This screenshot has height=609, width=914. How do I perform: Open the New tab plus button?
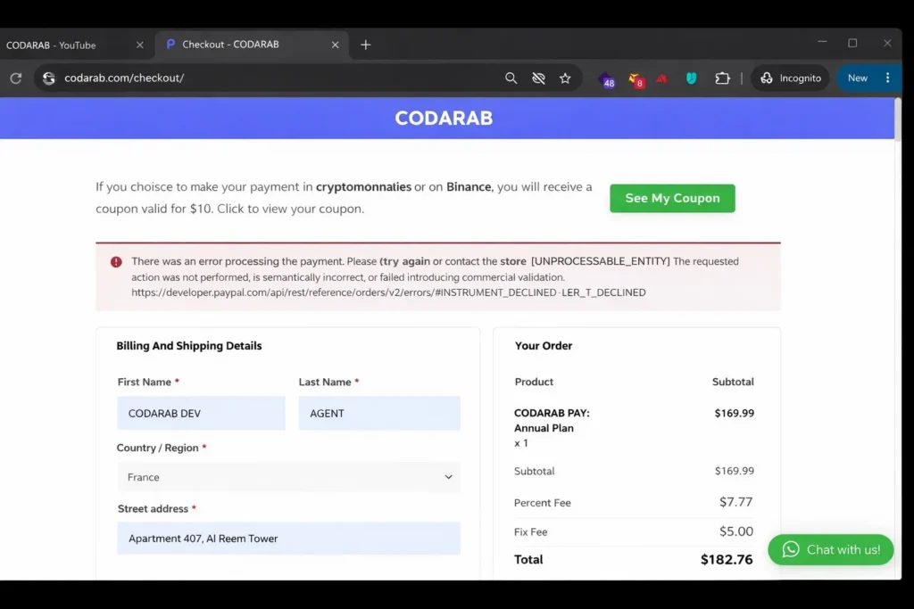366,44
